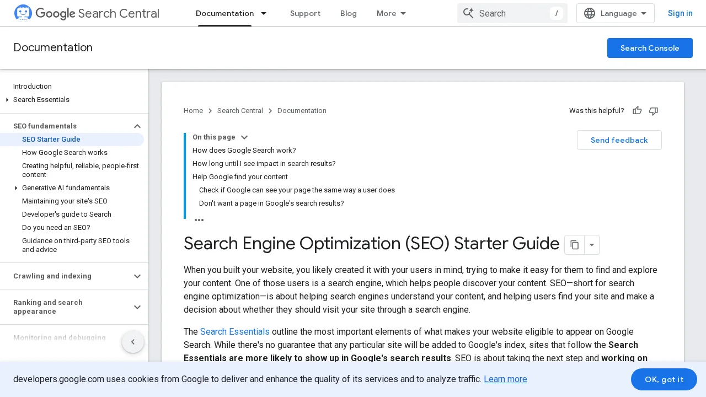Click the Google Search Central robot logo
This screenshot has width=706, height=397.
(23, 13)
